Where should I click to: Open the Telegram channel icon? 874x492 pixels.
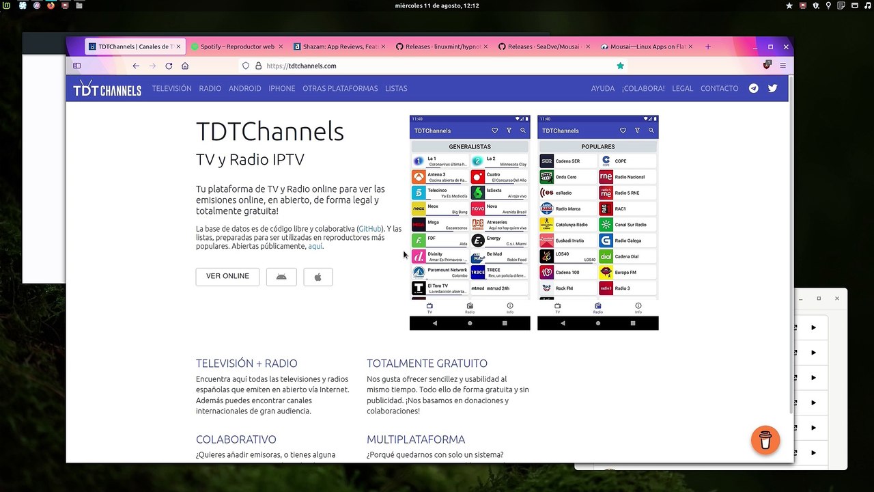pos(753,88)
